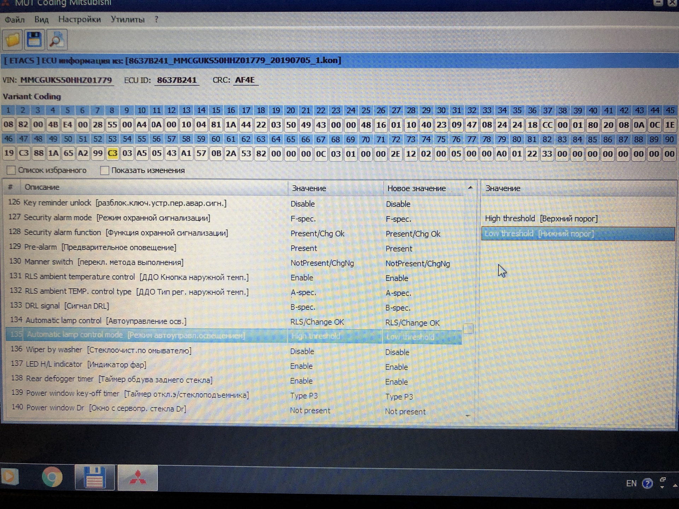
Task: Select highlighted byte C3 at position 53
Action: point(112,153)
